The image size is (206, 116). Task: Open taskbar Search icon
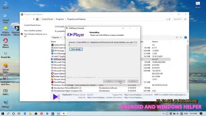pos(8,113)
